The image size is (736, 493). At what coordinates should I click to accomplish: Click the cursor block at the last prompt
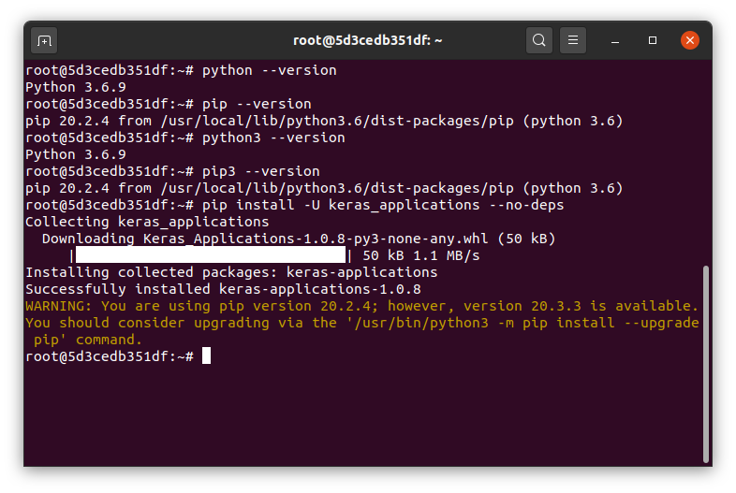pos(206,356)
